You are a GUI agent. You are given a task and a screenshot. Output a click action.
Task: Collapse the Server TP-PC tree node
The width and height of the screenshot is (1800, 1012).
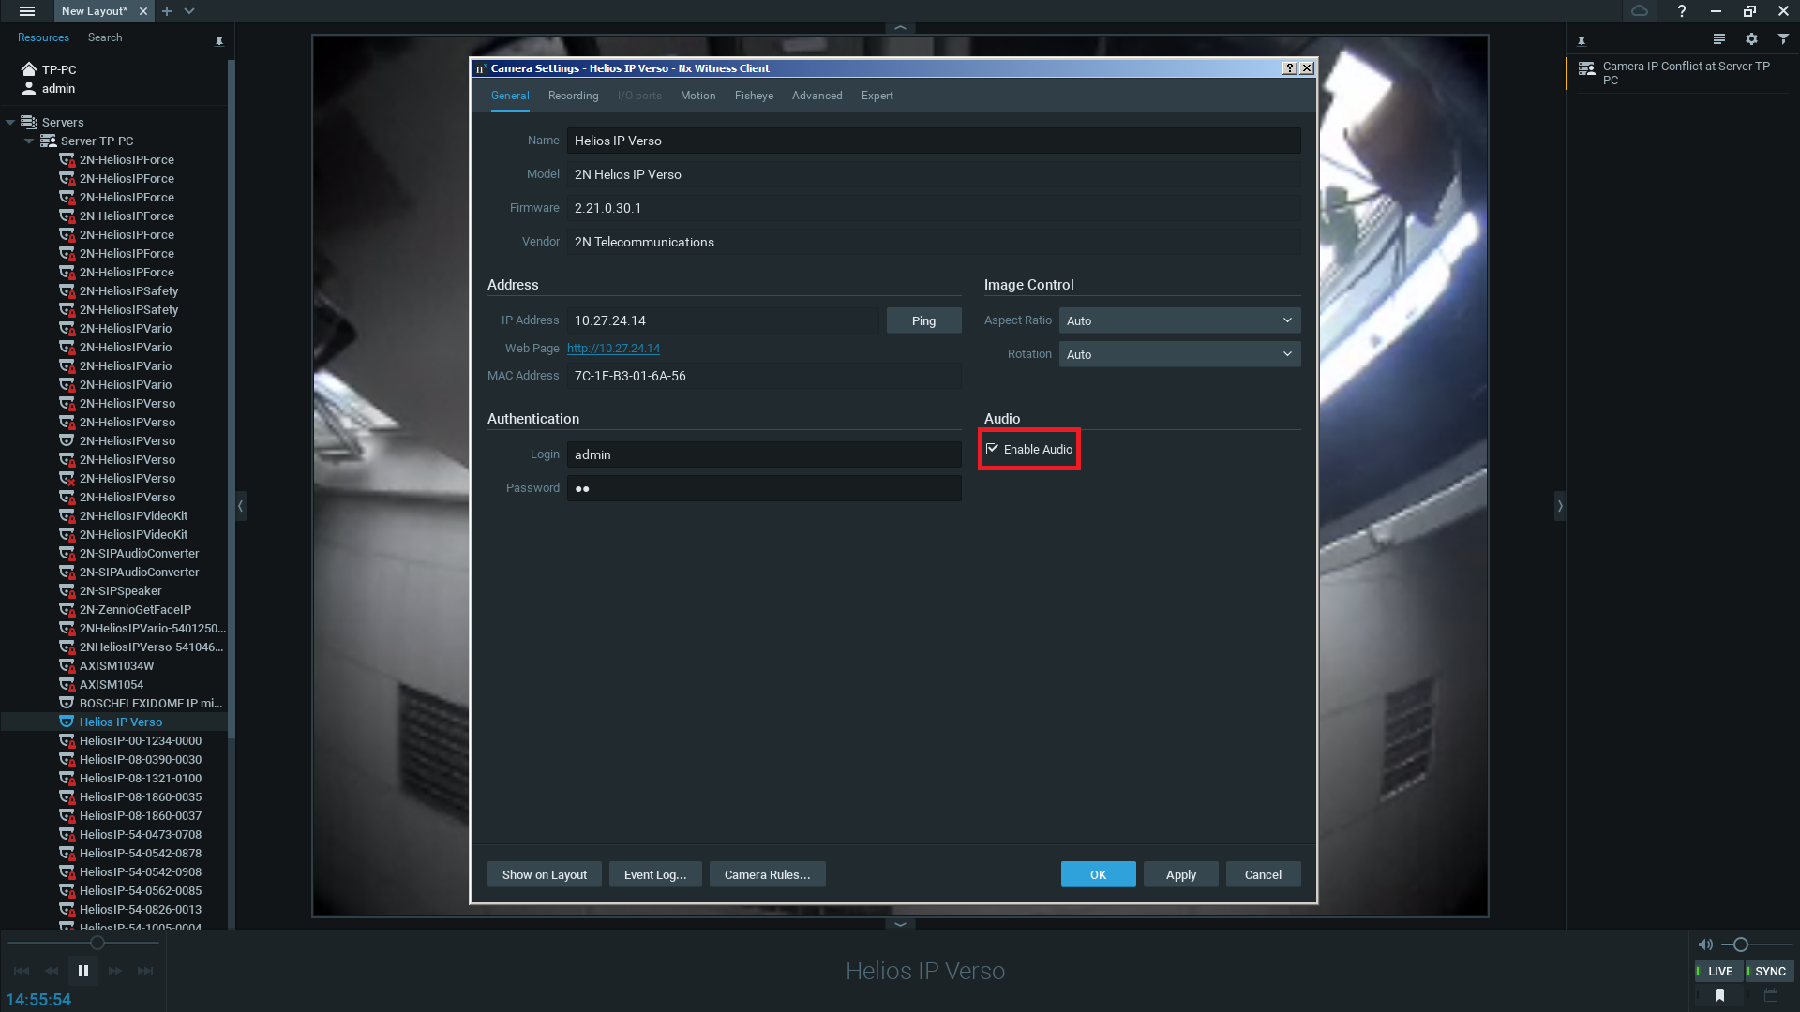click(x=29, y=141)
